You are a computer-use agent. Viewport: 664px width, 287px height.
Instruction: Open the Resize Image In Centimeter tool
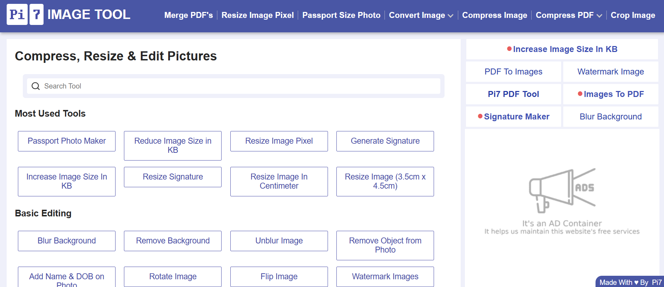coord(279,181)
